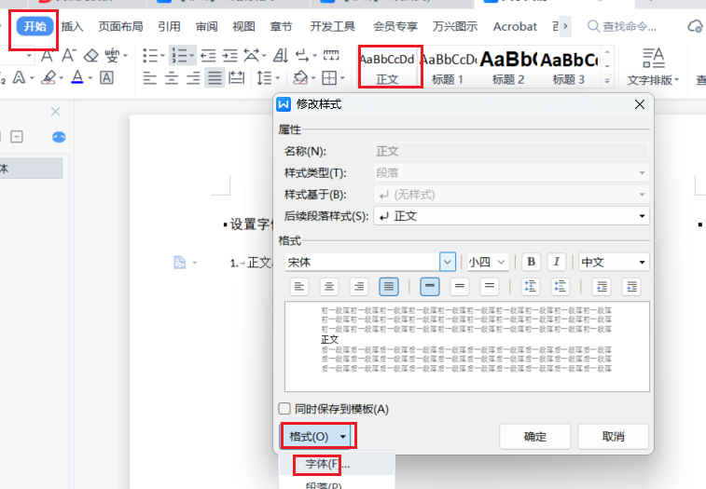Toggle Italic button in the style dialog
Screen dimensions: 706x489
pos(557,262)
